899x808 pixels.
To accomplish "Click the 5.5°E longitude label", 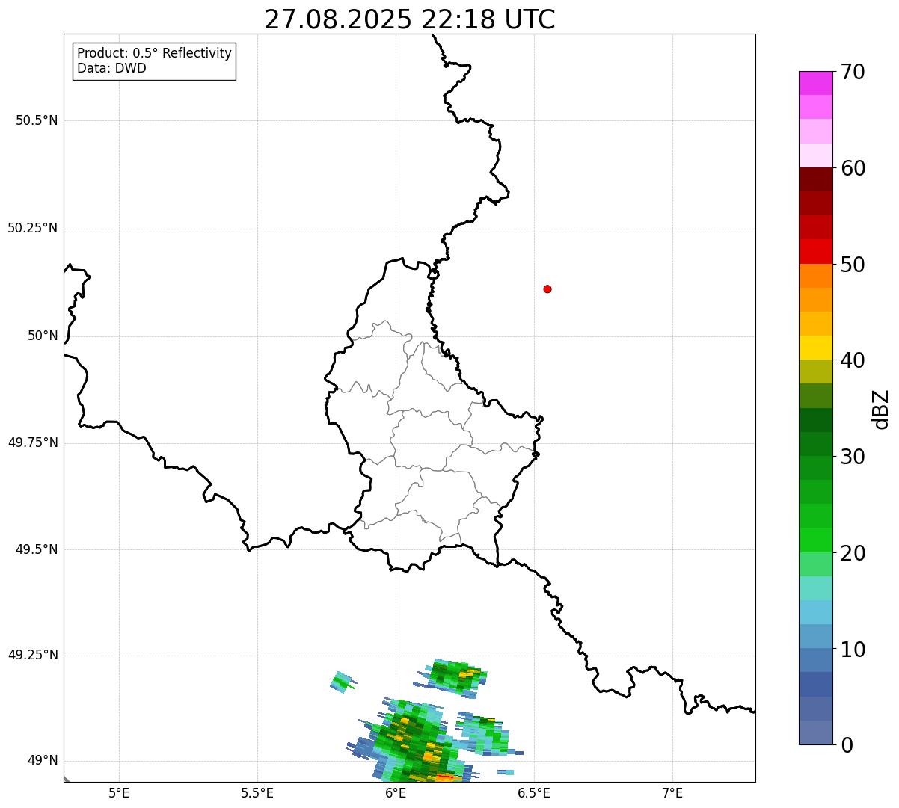I will point(257,792).
